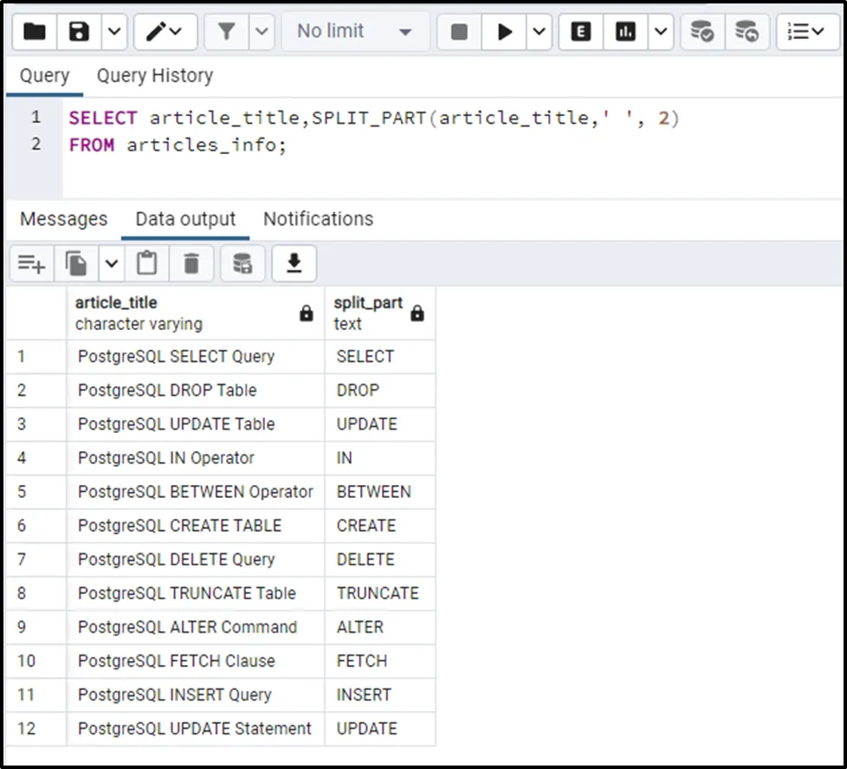Image resolution: width=847 pixels, height=769 pixels.
Task: Expand the Execute options dropdown arrow
Action: (x=539, y=32)
